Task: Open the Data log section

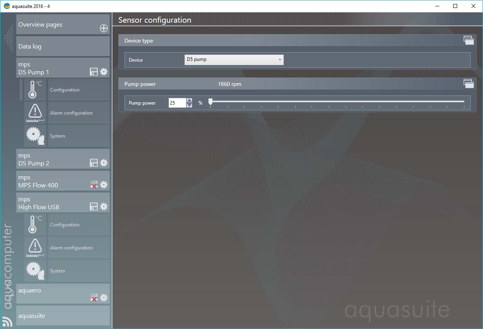Action: coord(63,46)
